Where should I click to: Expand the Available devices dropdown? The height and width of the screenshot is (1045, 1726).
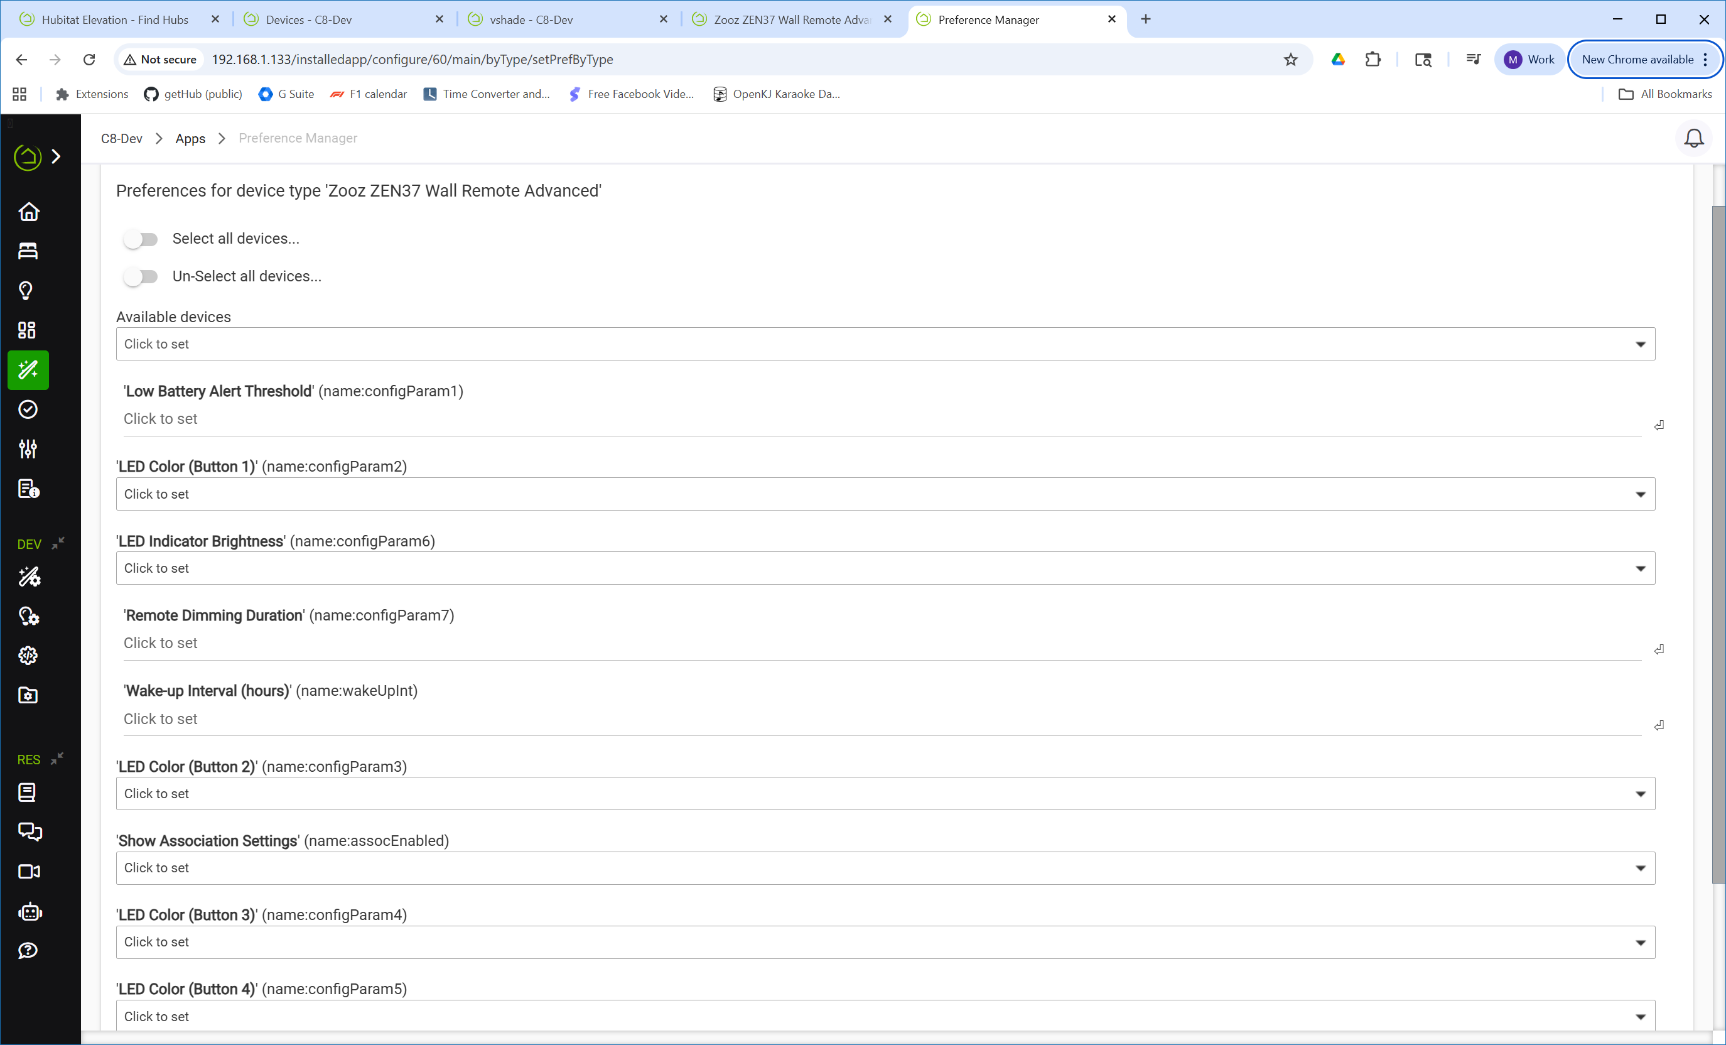point(885,344)
